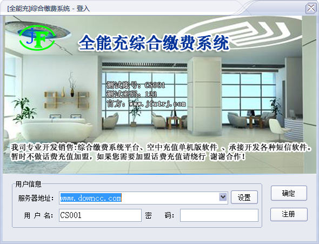This screenshot has height=244, width=319.
Task: Expand the 服务器地址 dropdown arrow
Action: tap(223, 197)
